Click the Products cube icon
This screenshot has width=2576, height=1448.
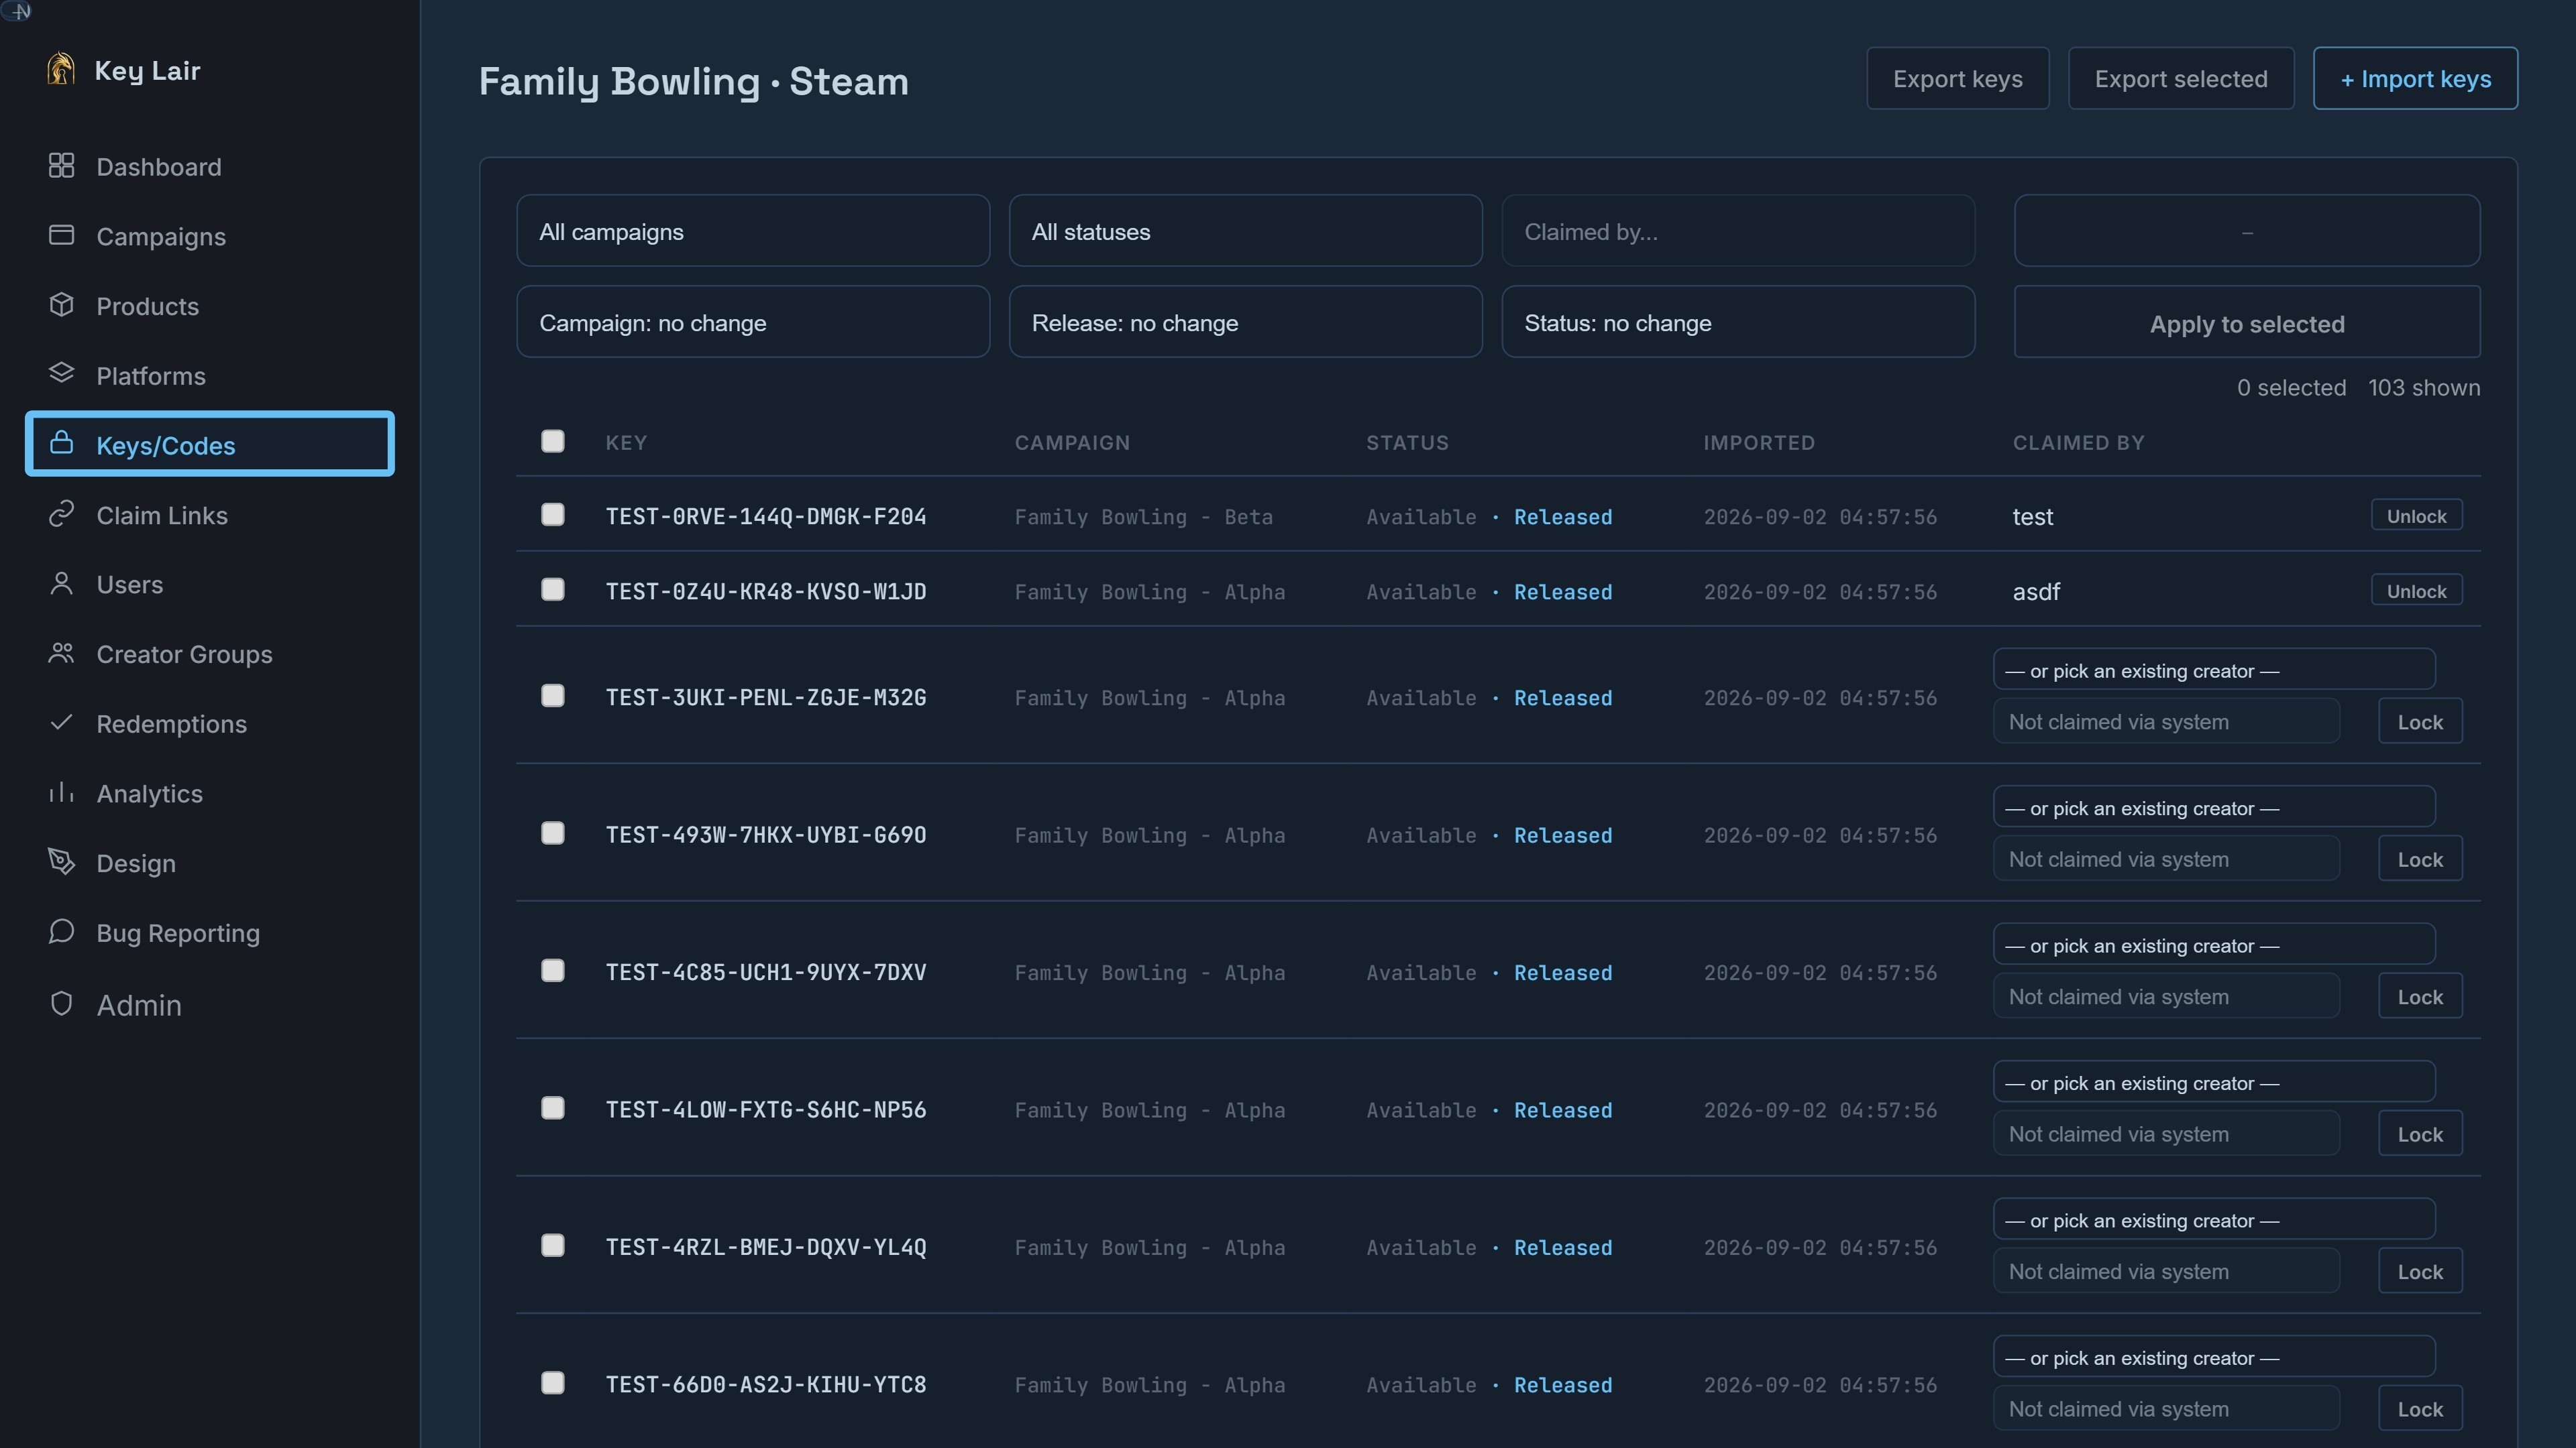pyautogui.click(x=61, y=305)
